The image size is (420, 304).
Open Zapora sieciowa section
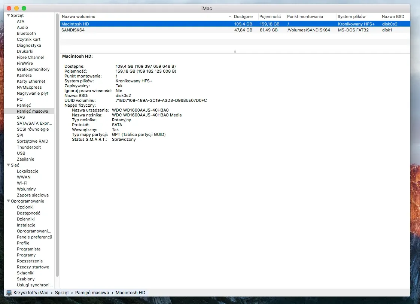click(x=33, y=195)
